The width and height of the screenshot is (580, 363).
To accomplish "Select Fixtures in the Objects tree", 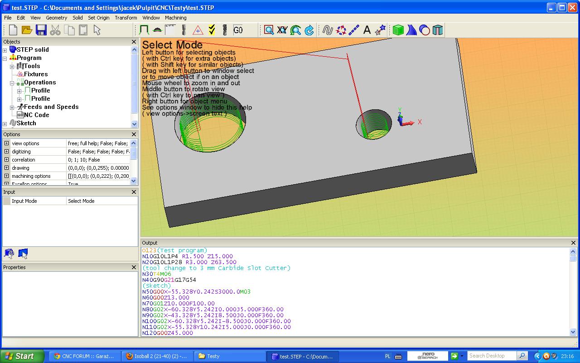I will pyautogui.click(x=36, y=74).
